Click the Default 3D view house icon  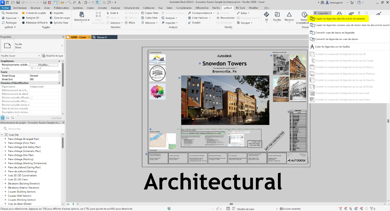[x=85, y=2]
